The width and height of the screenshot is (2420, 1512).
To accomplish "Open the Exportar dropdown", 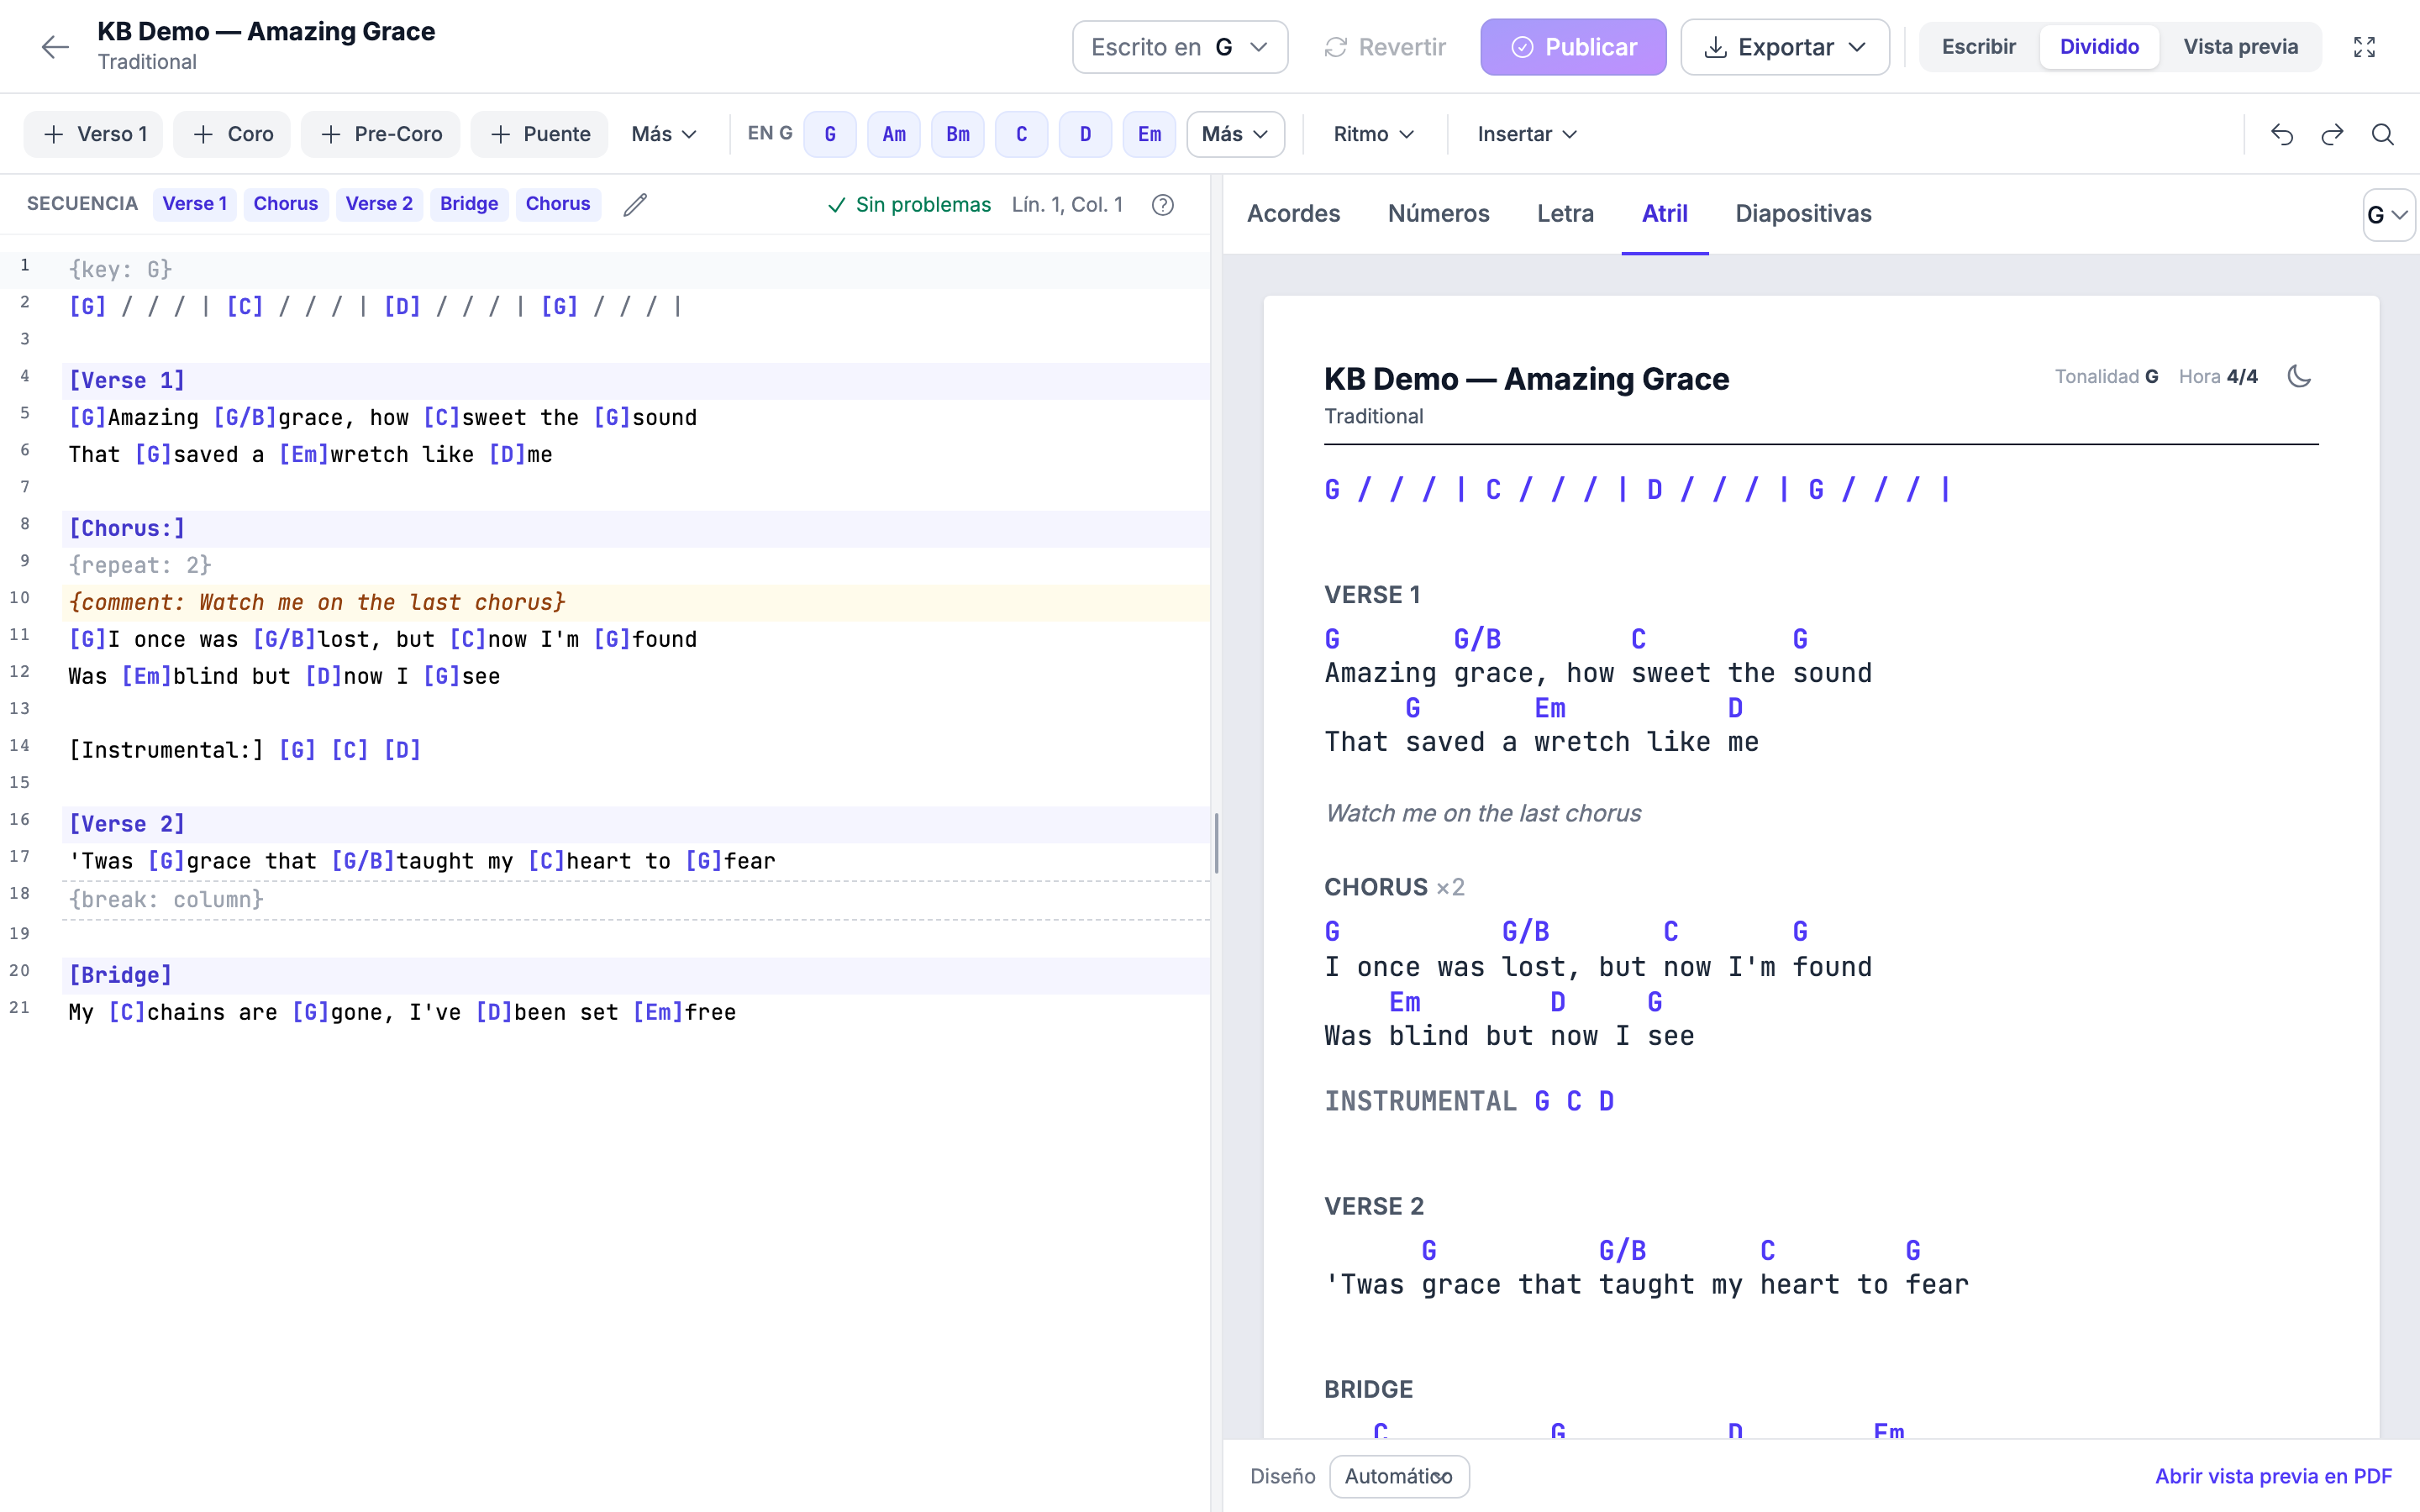I will [1785, 47].
